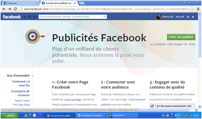Bookmark page with the star icon

point(192,9)
